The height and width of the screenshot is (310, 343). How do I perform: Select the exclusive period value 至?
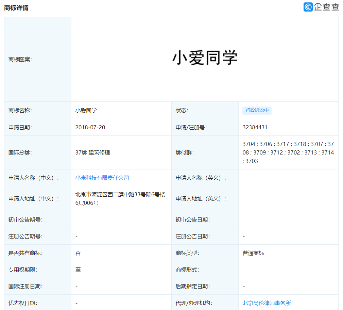click(78, 270)
